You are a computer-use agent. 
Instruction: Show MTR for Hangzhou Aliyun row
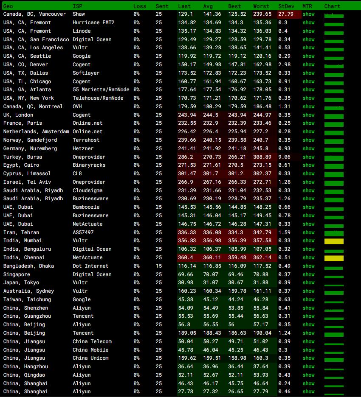[x=308, y=366]
